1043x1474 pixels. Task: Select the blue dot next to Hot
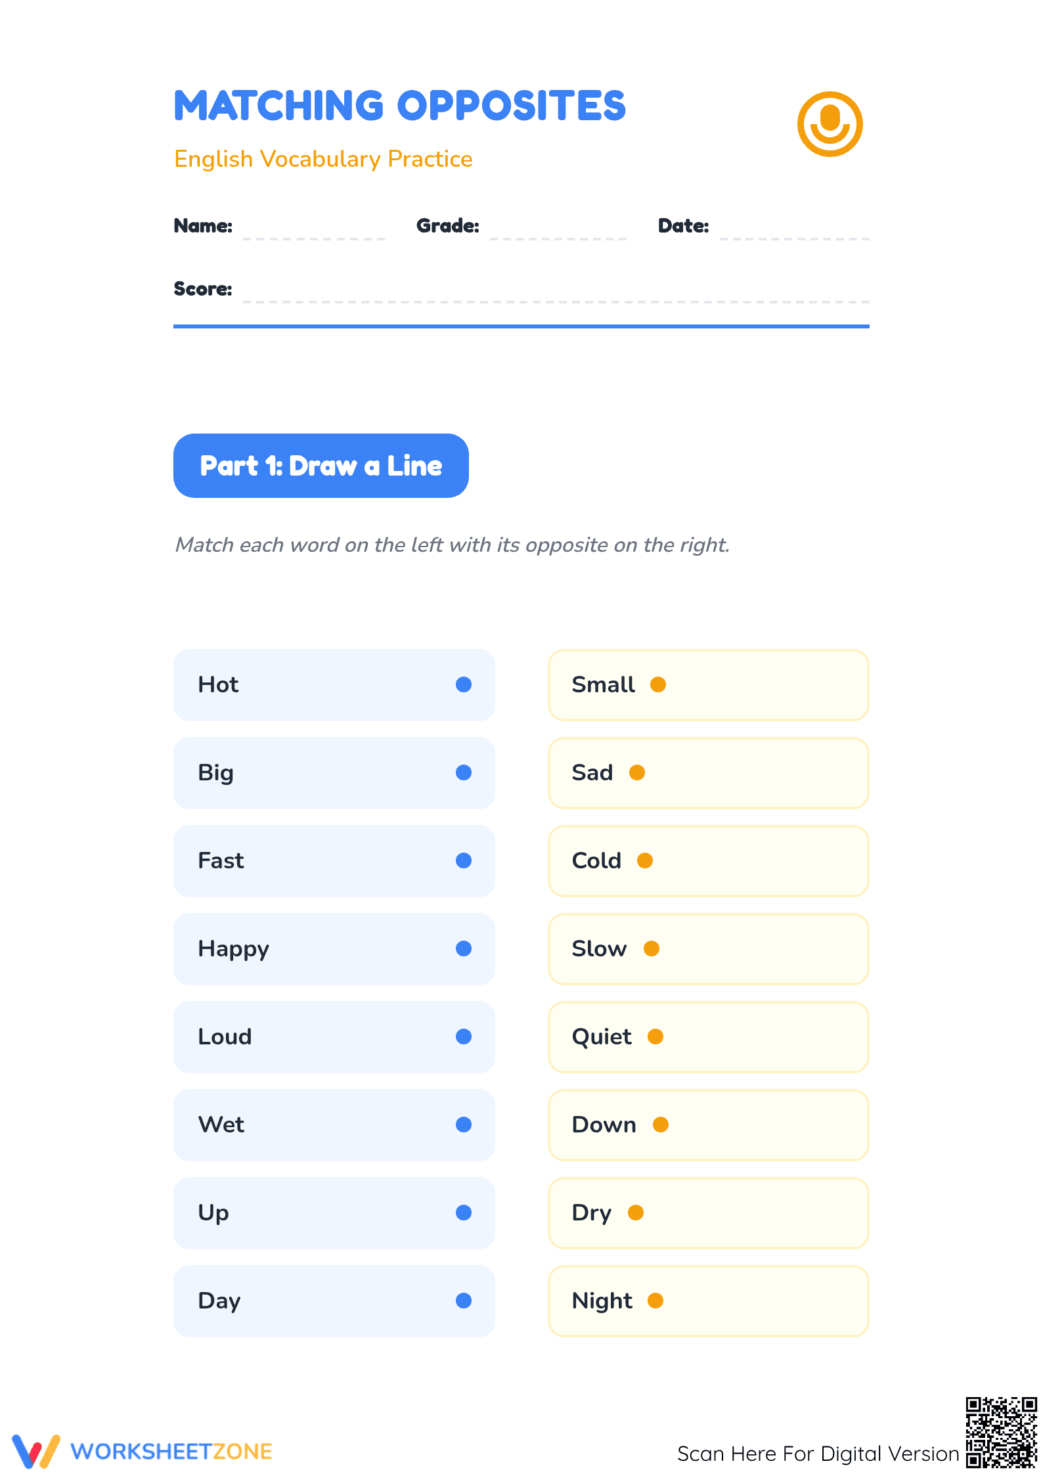[x=464, y=684]
